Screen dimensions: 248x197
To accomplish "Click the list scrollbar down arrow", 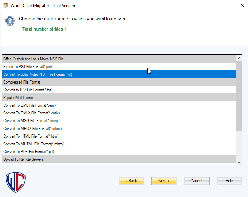I will tap(239, 162).
